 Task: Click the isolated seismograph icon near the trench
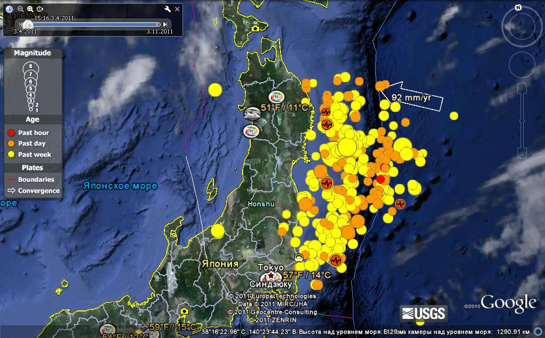[400, 204]
